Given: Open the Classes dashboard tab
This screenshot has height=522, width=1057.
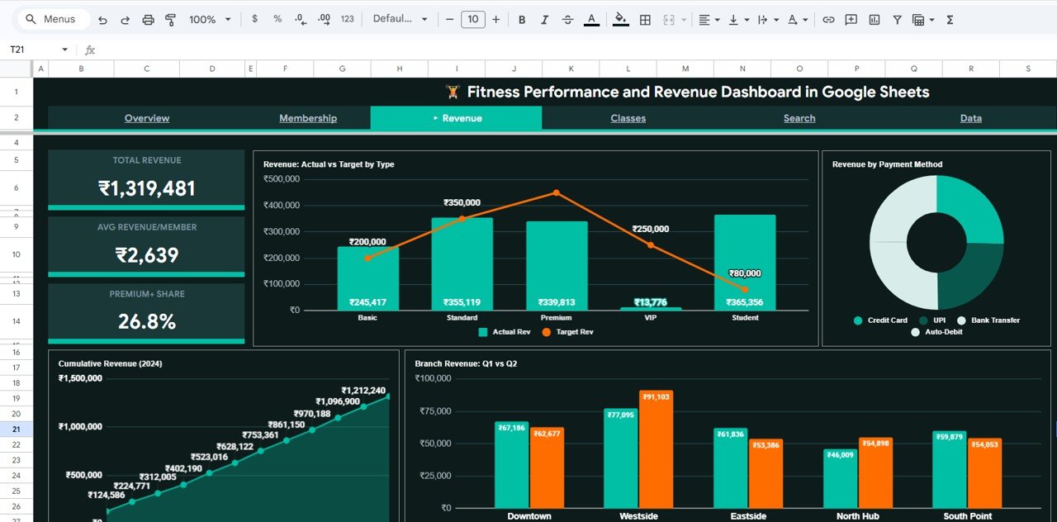Looking at the screenshot, I should pos(628,118).
